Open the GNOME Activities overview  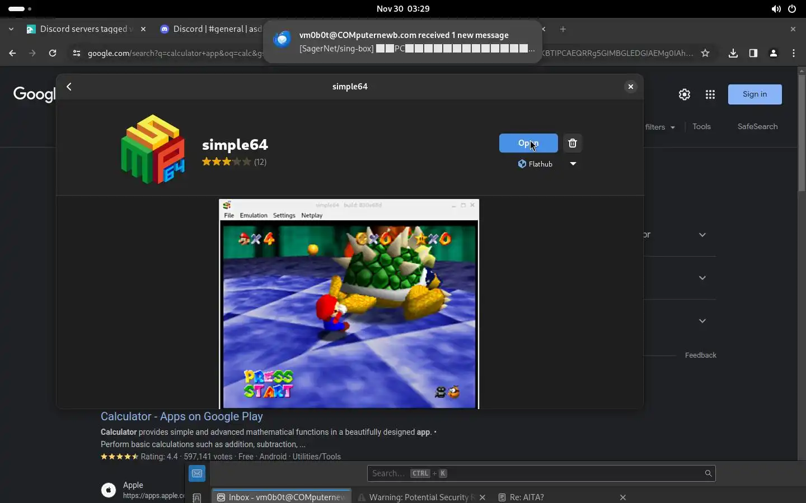[20, 9]
